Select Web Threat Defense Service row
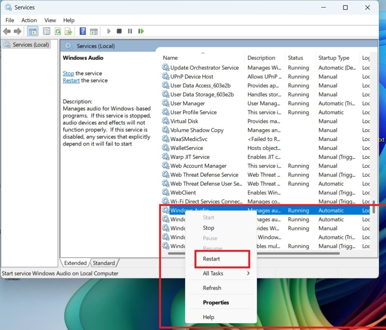The width and height of the screenshot is (386, 330). tap(266, 174)
